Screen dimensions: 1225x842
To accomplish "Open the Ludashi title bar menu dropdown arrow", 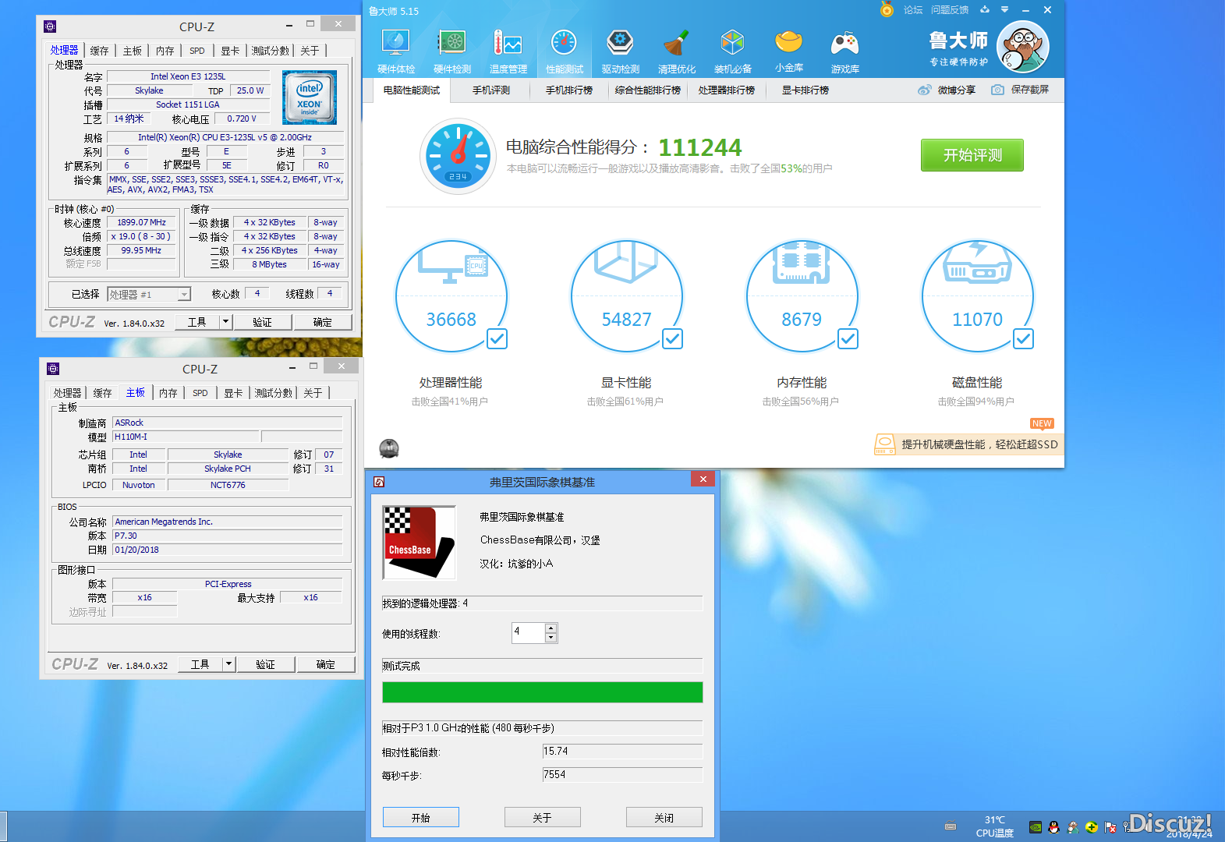I will [x=1004, y=10].
